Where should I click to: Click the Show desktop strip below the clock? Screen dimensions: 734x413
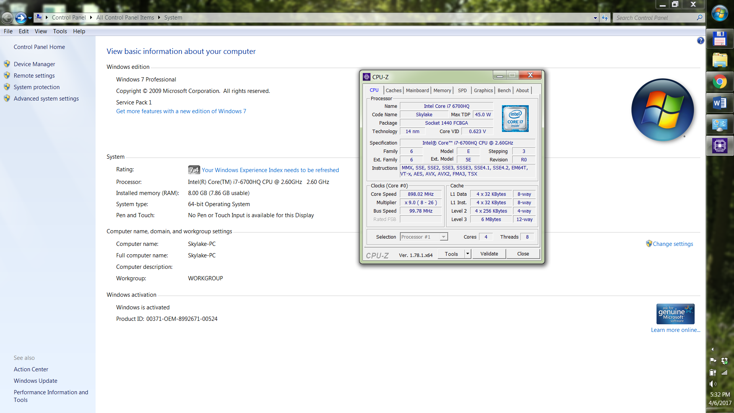point(720,411)
